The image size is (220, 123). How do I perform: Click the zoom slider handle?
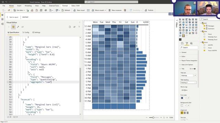click(x=153, y=118)
